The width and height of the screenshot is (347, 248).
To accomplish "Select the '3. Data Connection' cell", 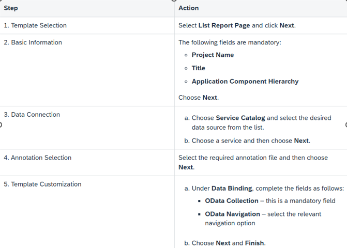I will point(87,128).
